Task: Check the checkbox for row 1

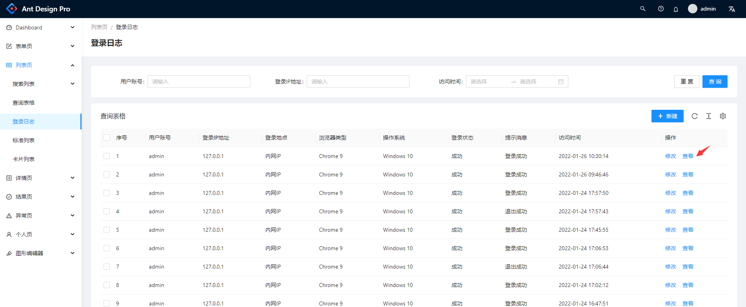Action: [107, 156]
